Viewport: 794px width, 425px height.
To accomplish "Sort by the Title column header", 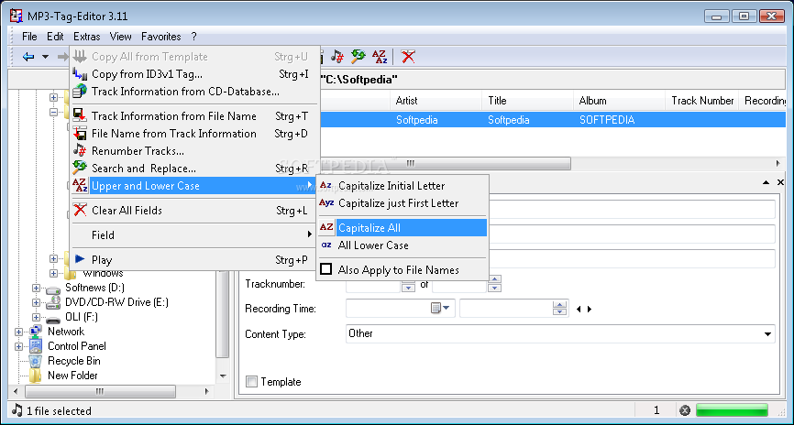I will pyautogui.click(x=527, y=101).
